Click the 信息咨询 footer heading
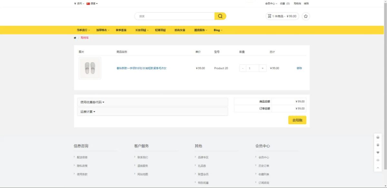 (x=81, y=146)
